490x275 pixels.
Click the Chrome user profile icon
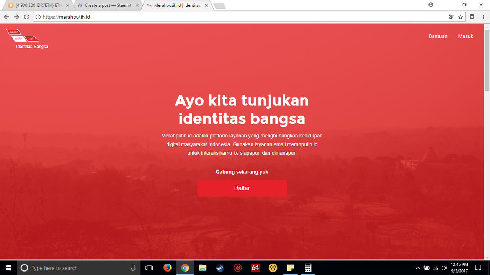(x=431, y=5)
